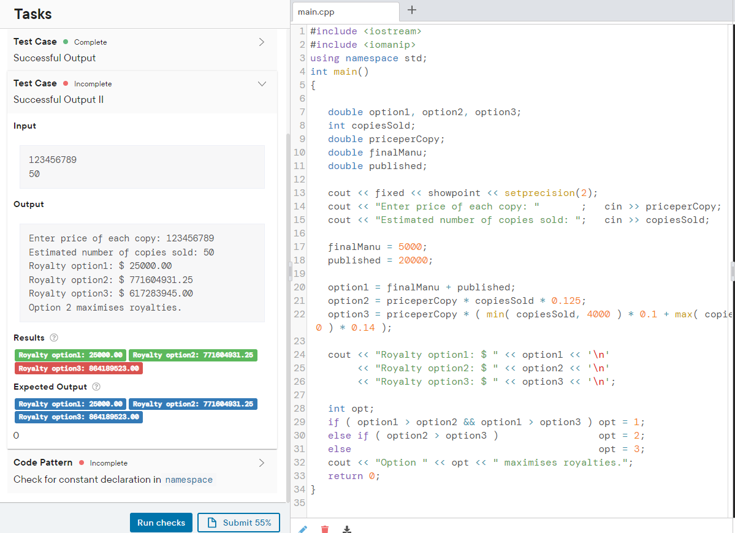Click the 'double priceperCopy;' declaration line
The height and width of the screenshot is (533, 735).
pos(386,139)
